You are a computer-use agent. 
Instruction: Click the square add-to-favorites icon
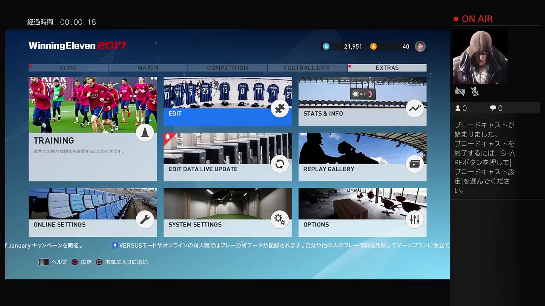click(99, 262)
